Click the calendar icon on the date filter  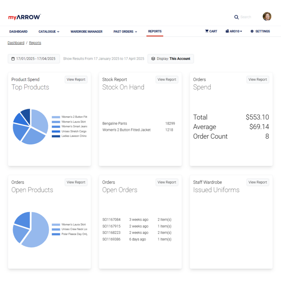pyautogui.click(x=12, y=59)
